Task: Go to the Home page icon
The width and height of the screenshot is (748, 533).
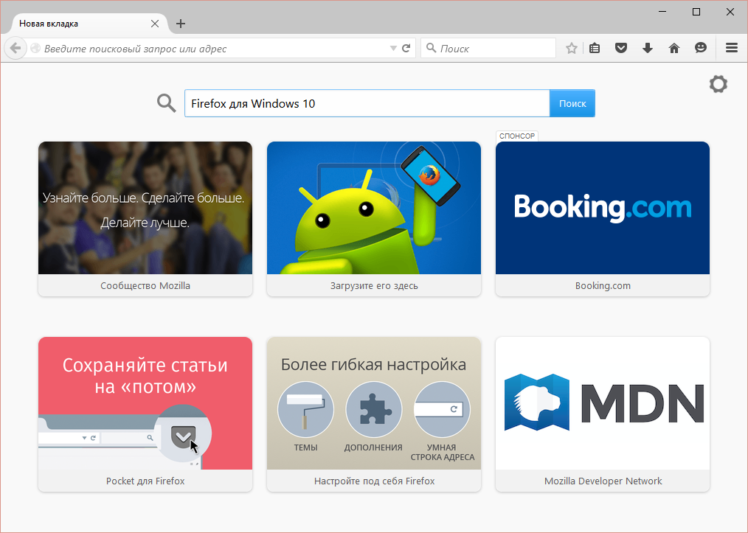Action: [x=673, y=48]
